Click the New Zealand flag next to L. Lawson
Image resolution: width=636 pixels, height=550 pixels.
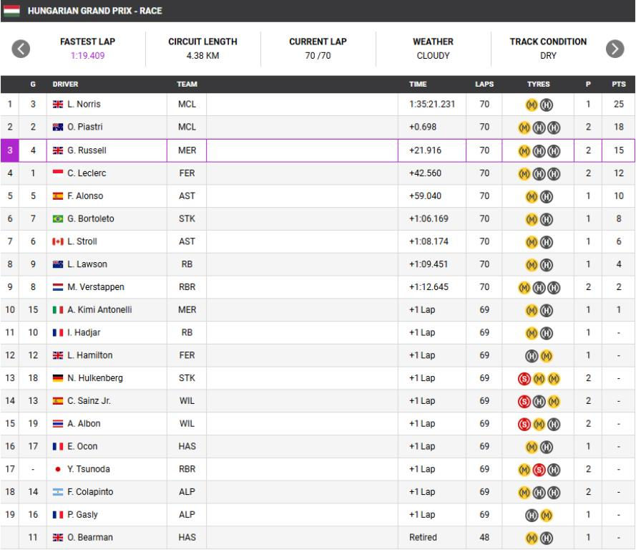[58, 264]
